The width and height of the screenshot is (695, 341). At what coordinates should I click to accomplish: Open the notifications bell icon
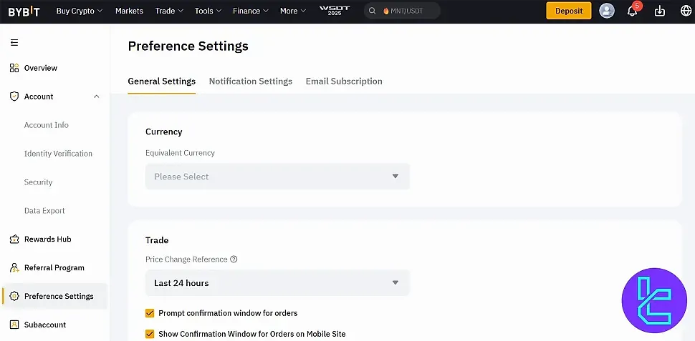(x=632, y=11)
